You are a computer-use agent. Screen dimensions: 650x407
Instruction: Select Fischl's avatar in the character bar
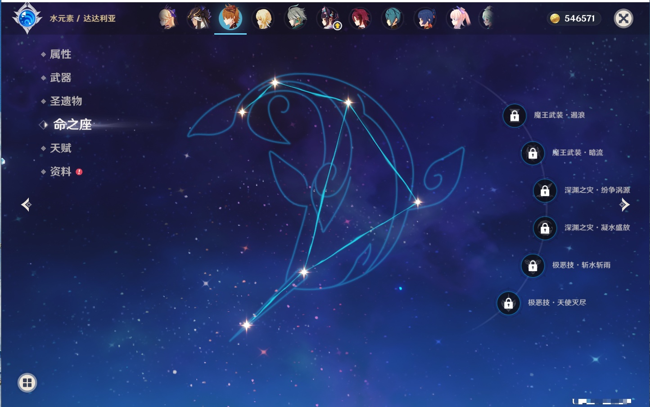167,18
